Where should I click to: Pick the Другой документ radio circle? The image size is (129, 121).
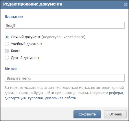pyautogui.click(x=7, y=58)
